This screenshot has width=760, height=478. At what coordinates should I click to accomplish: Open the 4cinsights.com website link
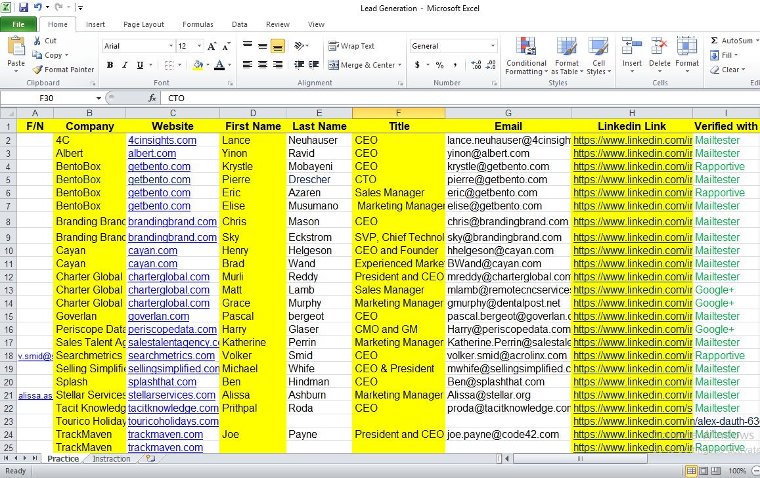(162, 141)
